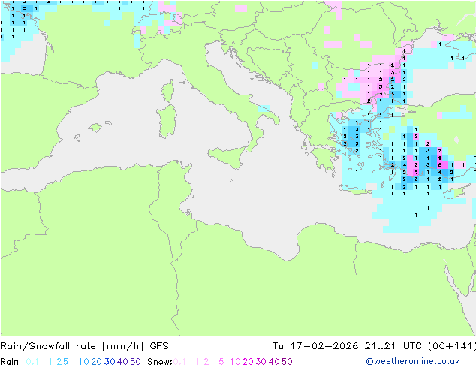The height and width of the screenshot is (368, 476).
Task: Click the island of Sicily on map
Action: (x=228, y=155)
